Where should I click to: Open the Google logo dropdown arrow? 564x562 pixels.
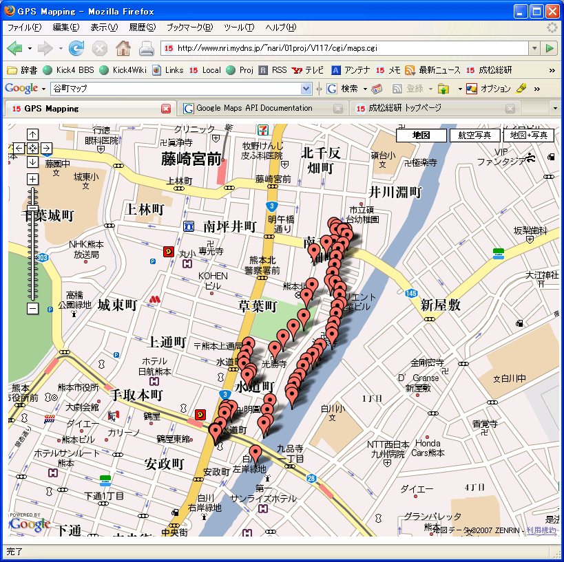click(43, 89)
